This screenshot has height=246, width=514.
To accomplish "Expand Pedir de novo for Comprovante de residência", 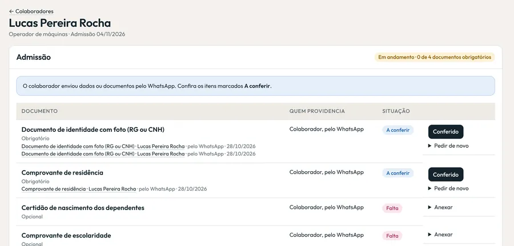I will click(x=448, y=188).
